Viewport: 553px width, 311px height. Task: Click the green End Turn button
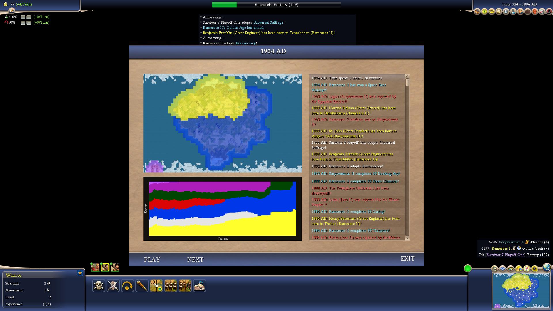468,268
